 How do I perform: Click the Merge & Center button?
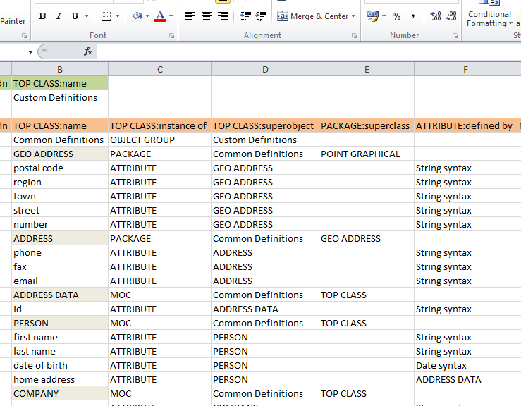click(x=313, y=16)
